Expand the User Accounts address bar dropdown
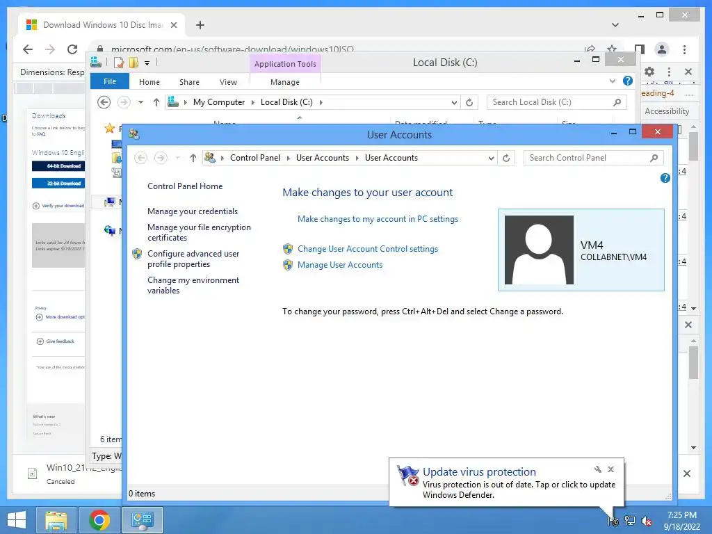Viewport: 712px width, 534px height. click(491, 158)
